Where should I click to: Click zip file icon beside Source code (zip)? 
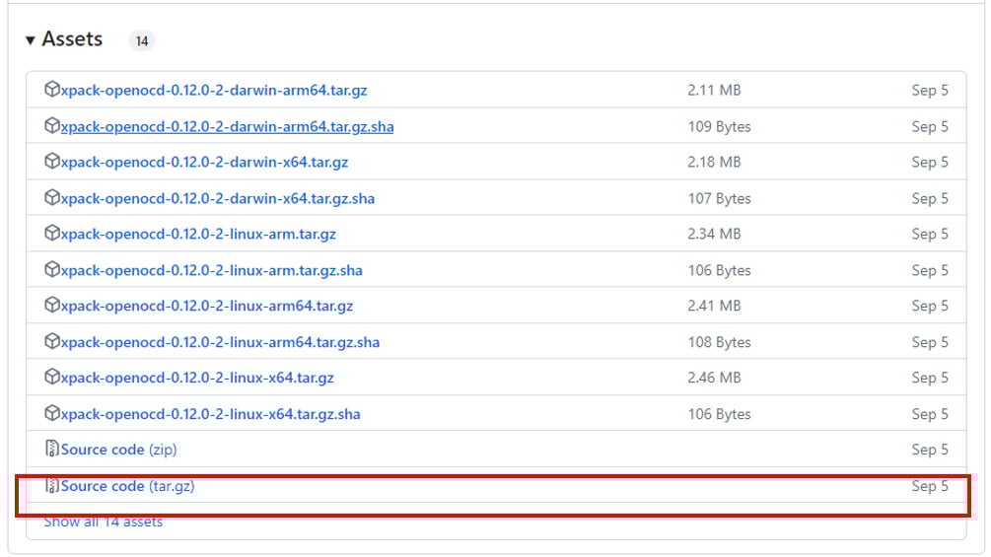52,449
